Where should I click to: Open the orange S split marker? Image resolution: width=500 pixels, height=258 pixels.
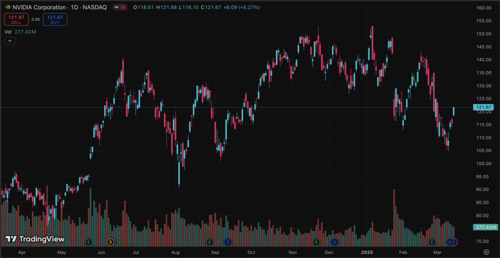[111, 242]
